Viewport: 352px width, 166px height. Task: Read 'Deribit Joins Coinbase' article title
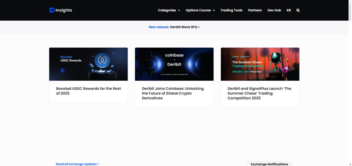click(x=173, y=93)
